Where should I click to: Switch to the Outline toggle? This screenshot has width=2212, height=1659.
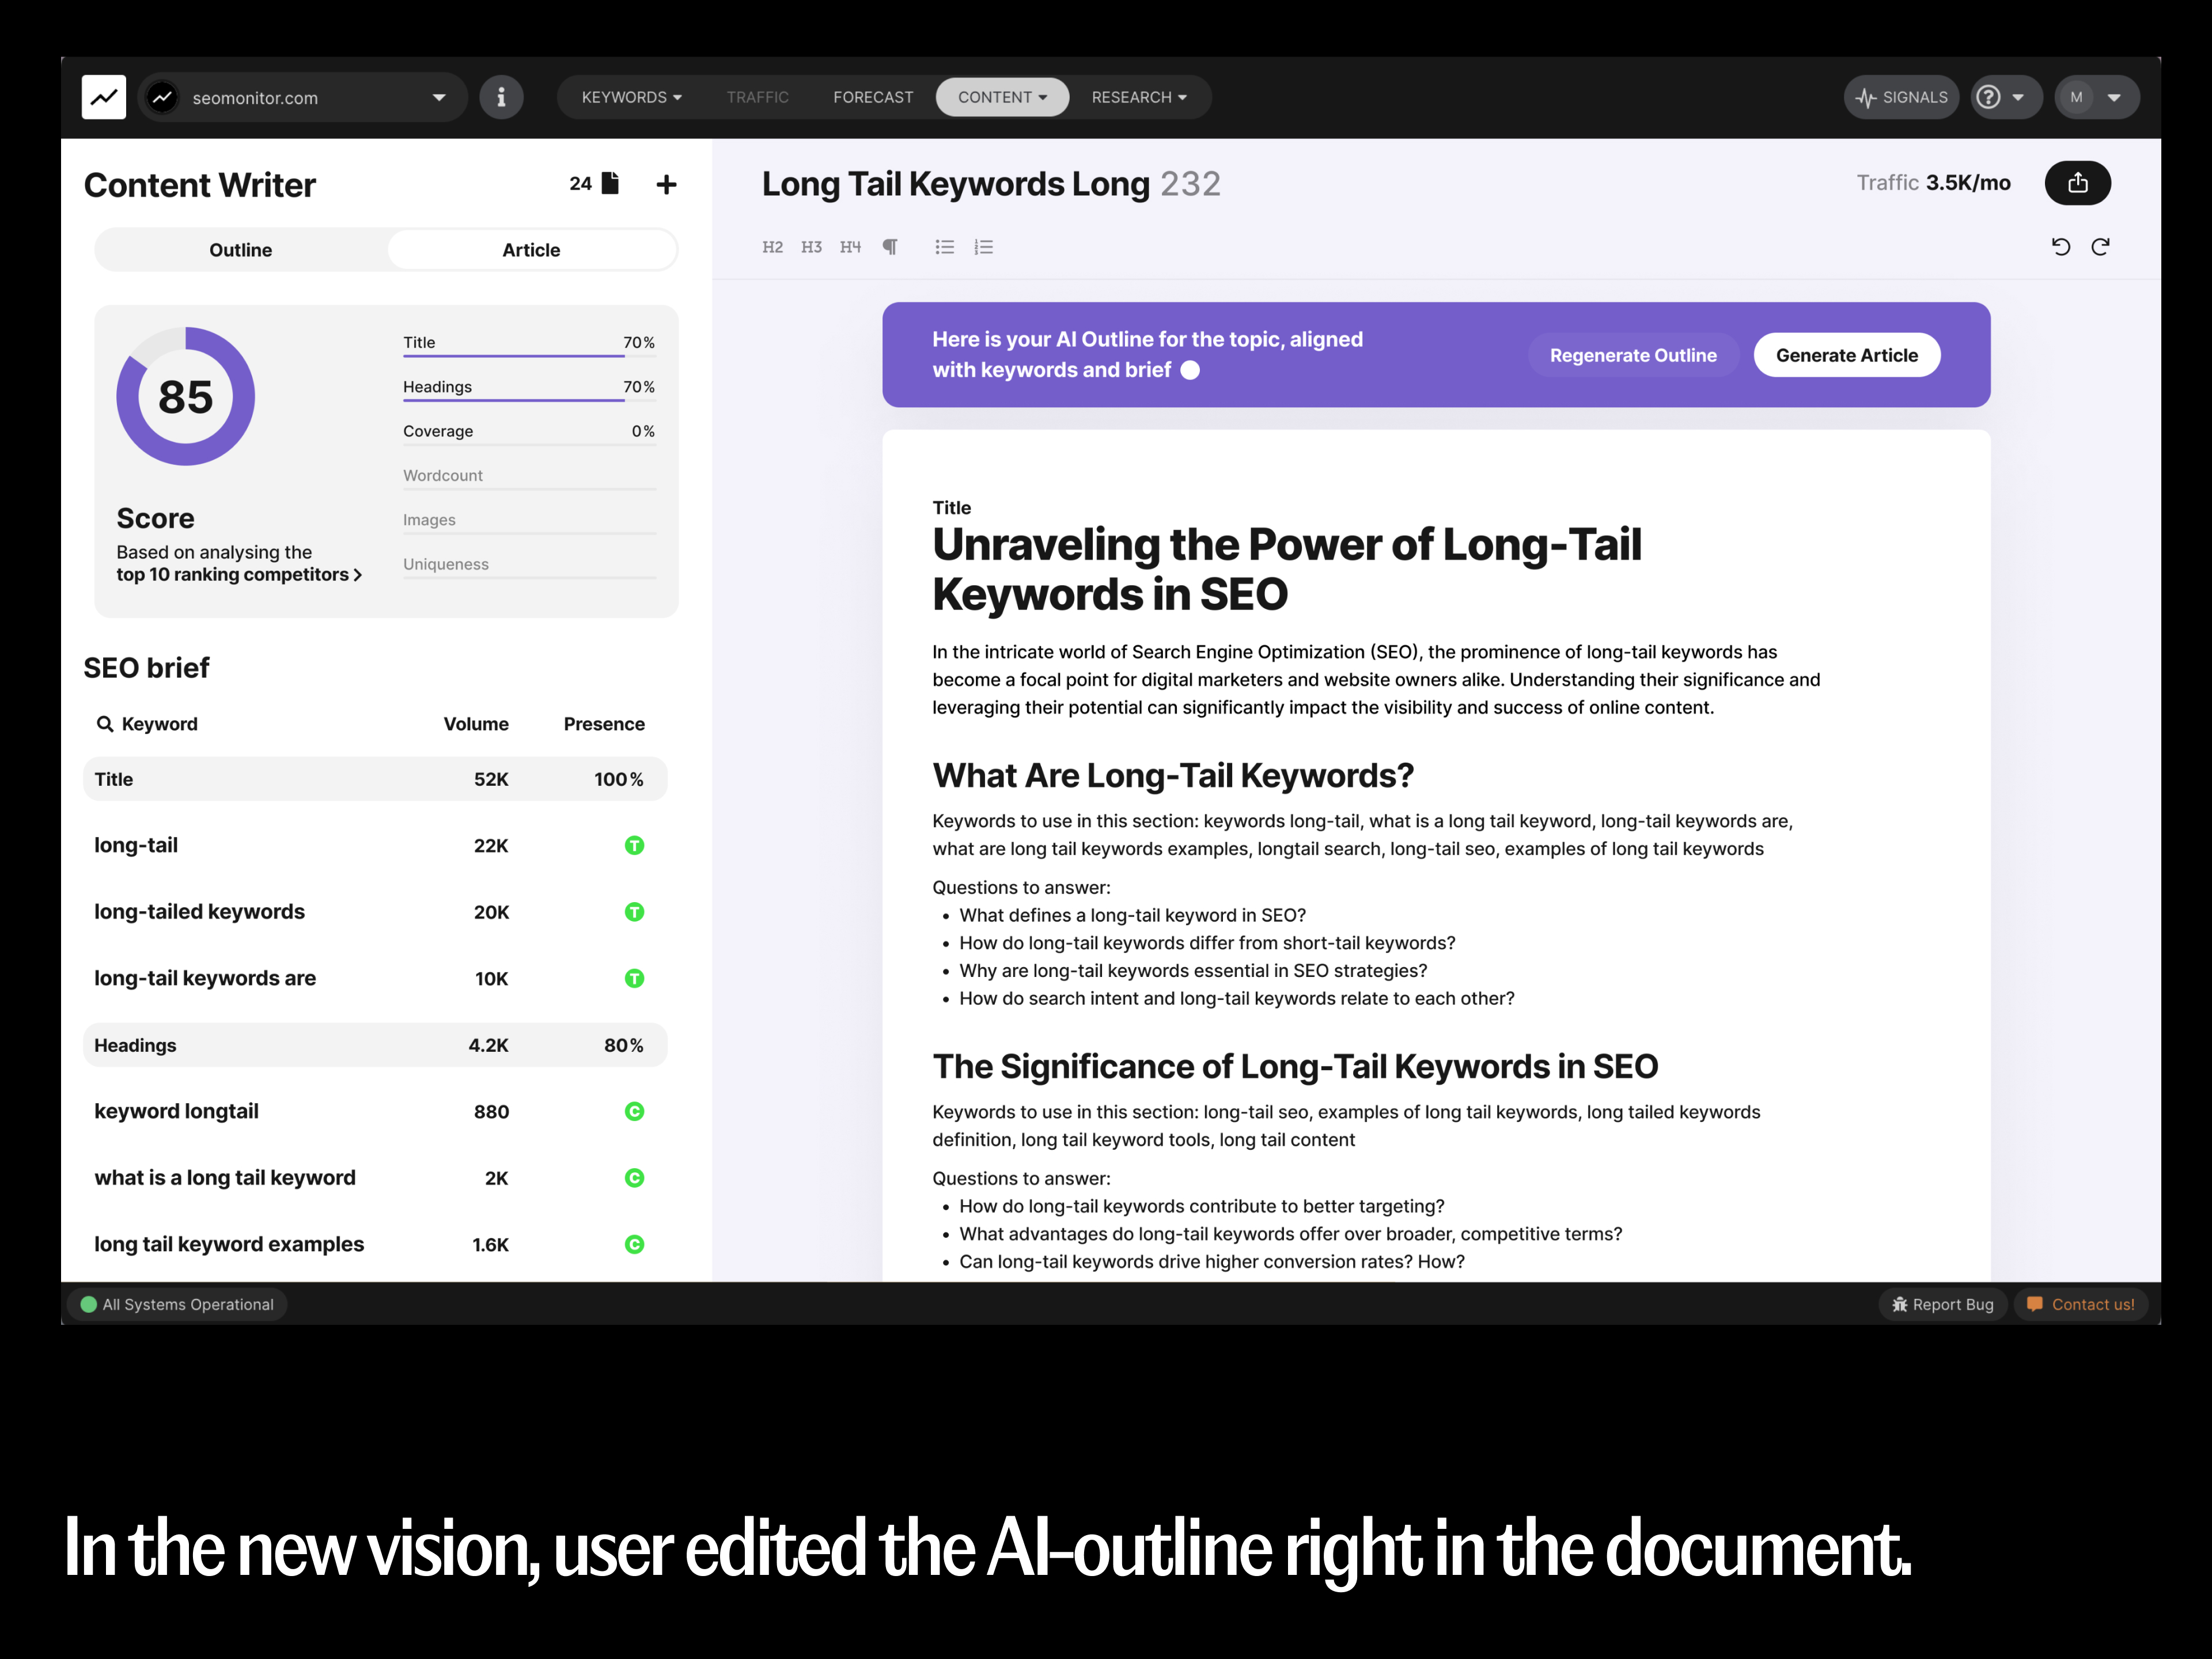tap(240, 250)
